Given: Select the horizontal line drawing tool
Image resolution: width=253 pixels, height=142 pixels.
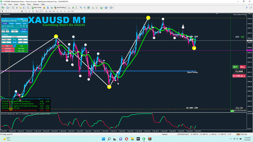Looking at the screenshot, I should pos(15,11).
